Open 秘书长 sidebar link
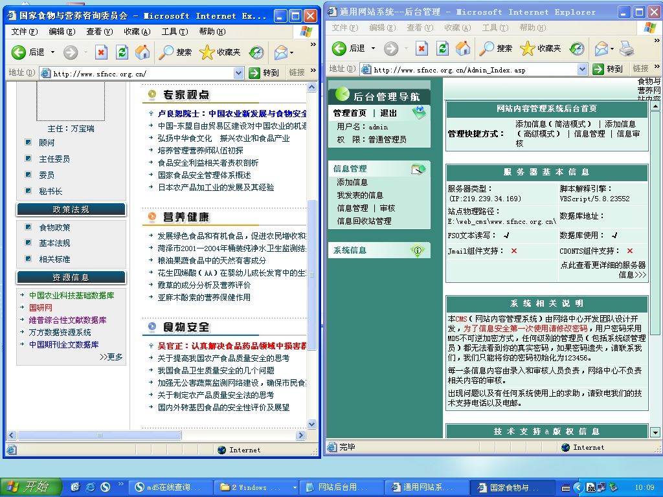663x497 pixels. [x=51, y=191]
